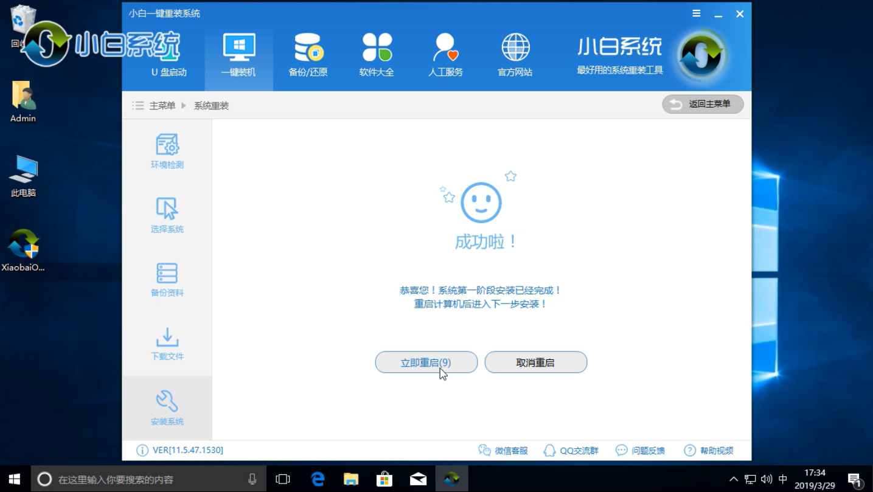
Task: Open the title bar hamburger menu
Action: 697,13
